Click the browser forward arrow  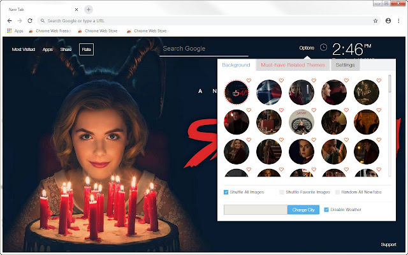coord(20,20)
